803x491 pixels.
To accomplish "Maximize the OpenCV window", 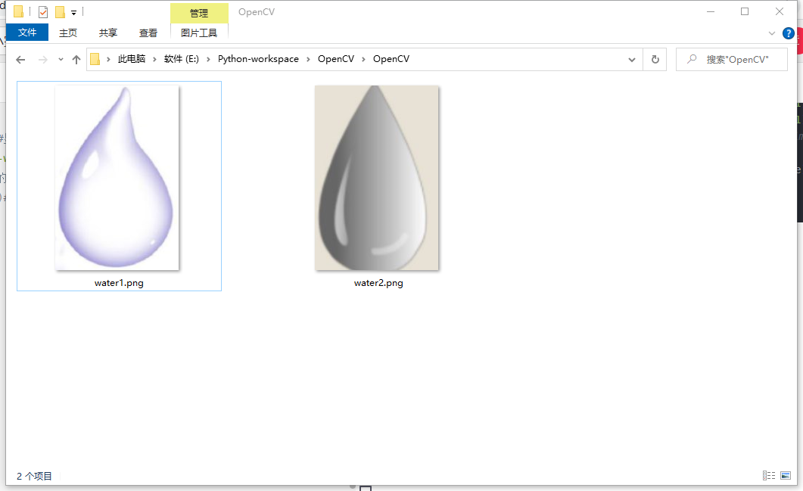I will click(745, 11).
